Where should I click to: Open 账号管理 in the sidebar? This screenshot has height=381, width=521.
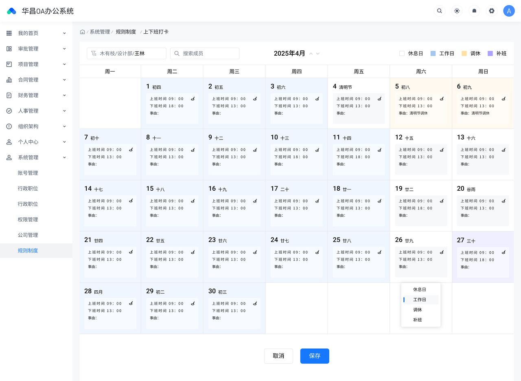(28, 173)
